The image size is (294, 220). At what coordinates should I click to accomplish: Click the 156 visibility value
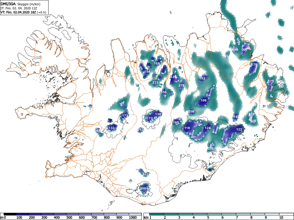coord(164,92)
